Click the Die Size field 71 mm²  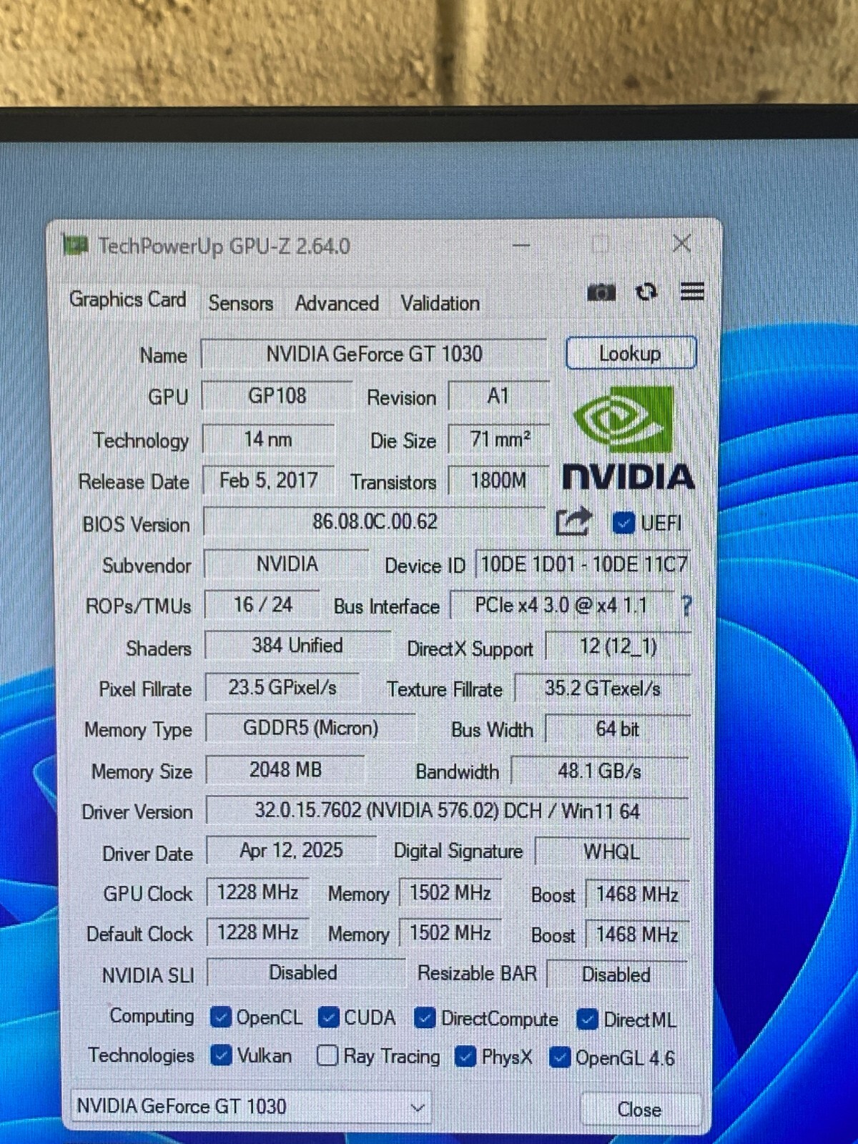[x=499, y=439]
